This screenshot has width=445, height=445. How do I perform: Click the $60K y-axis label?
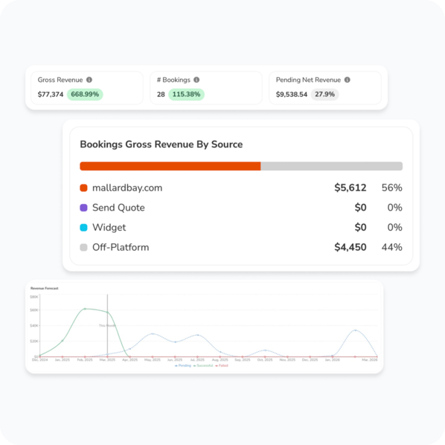[x=34, y=310]
